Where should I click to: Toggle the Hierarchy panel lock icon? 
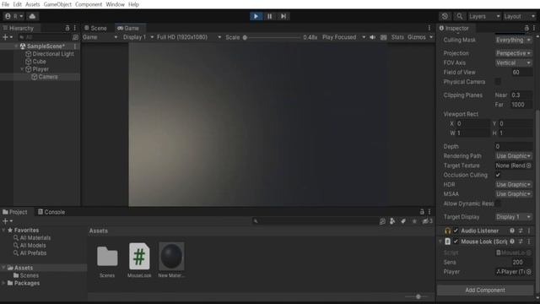pyautogui.click(x=67, y=28)
